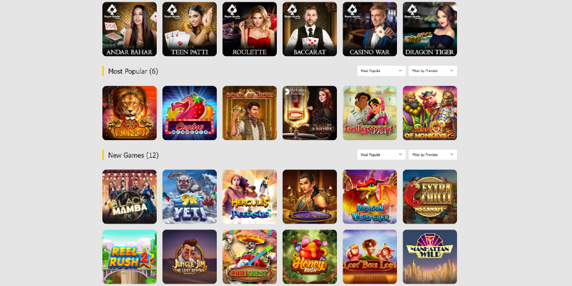Expand Most Popular sort dropdown in Most Popular section
The image size is (572, 286).
click(381, 71)
